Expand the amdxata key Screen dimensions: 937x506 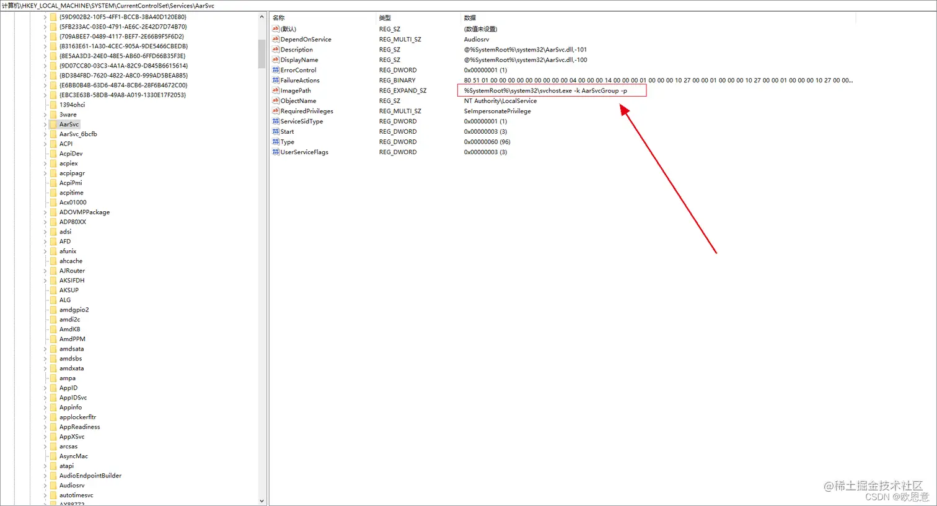45,369
